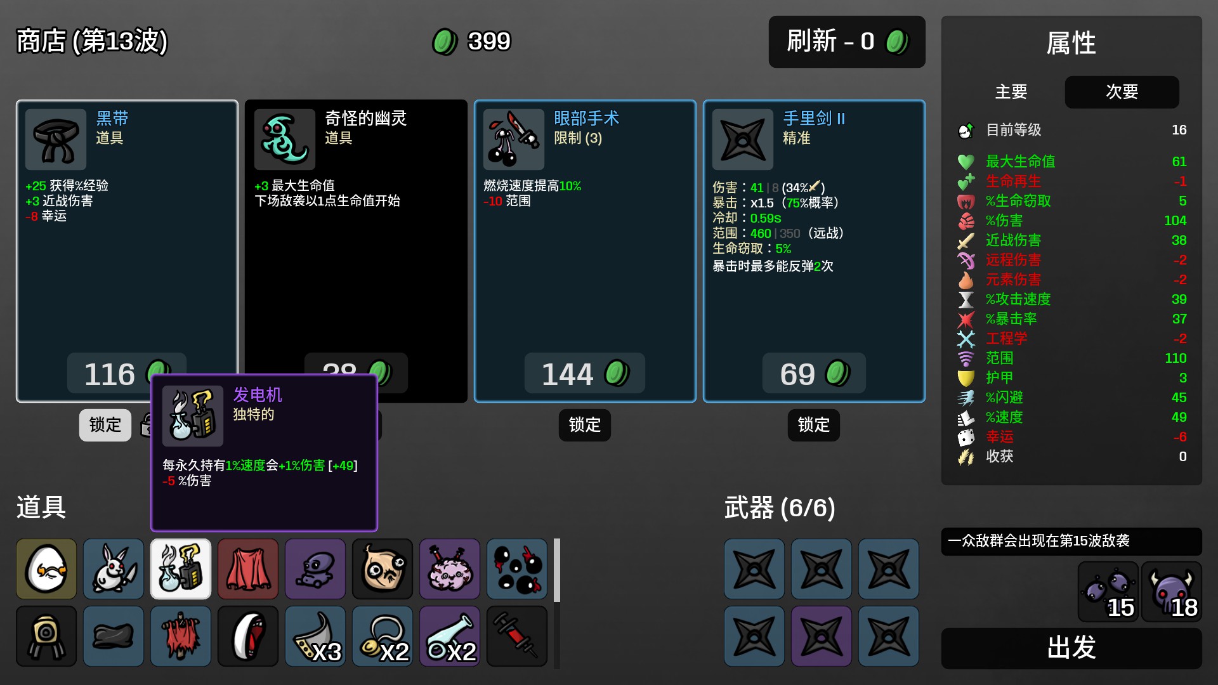Toggle lock on 黑带 shop item
Viewport: 1218px width, 685px height.
[x=105, y=425]
